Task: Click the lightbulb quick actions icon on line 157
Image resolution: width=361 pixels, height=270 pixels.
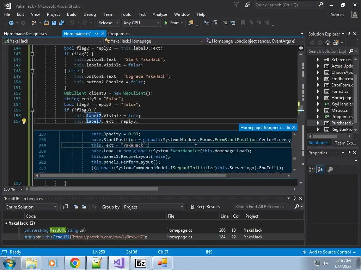Action: pos(24,121)
